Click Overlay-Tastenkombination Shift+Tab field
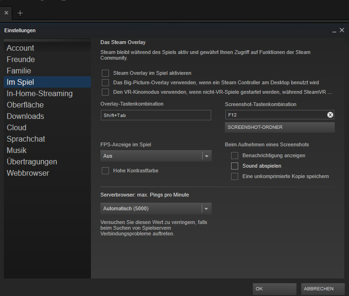 coord(156,115)
